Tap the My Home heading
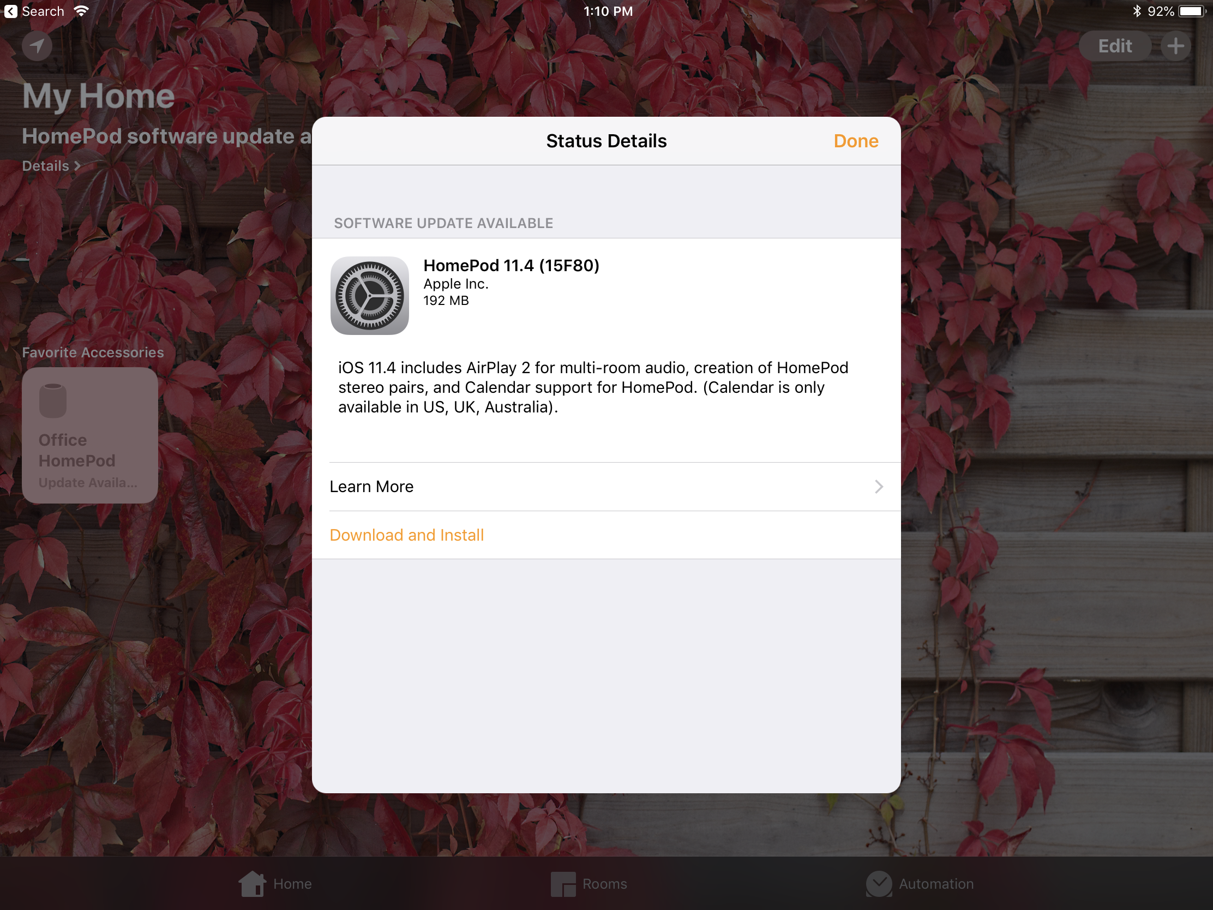 tap(98, 97)
